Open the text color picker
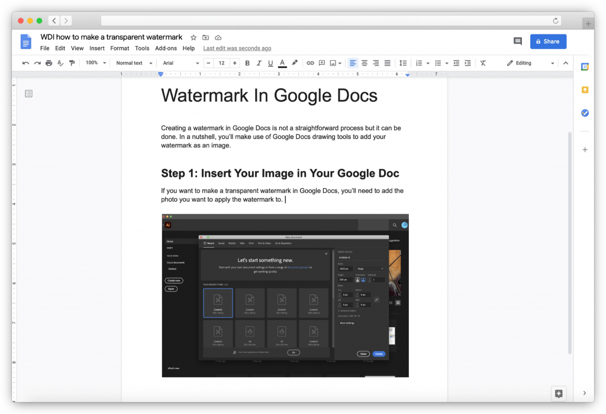The image size is (606, 414). (282, 63)
